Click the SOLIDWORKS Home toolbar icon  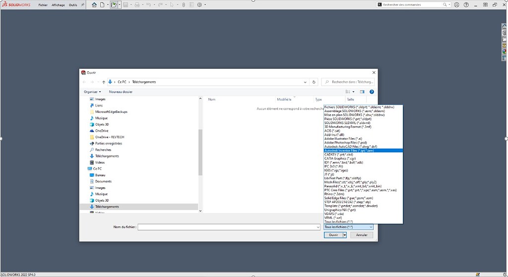tap(94, 4)
